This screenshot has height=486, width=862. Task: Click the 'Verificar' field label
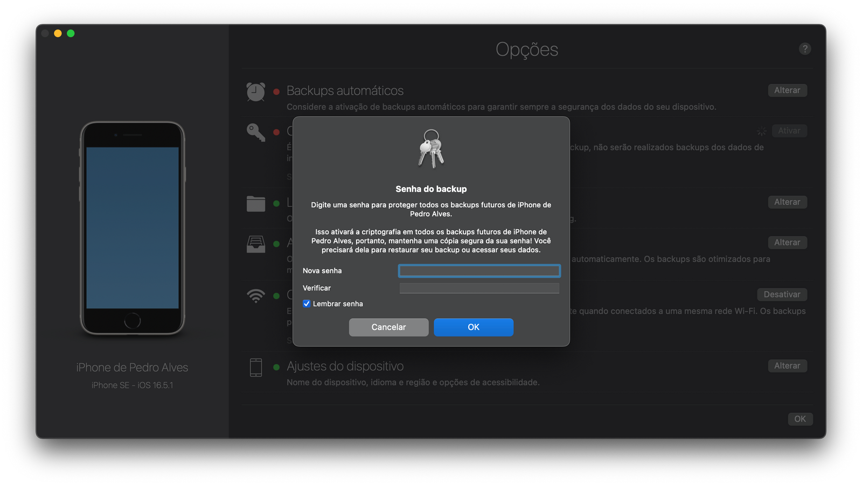(x=317, y=288)
